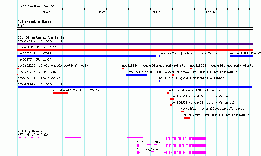Select the red nsv4178491 bar
Viewport: 261px width, 156px height.
click(187, 118)
